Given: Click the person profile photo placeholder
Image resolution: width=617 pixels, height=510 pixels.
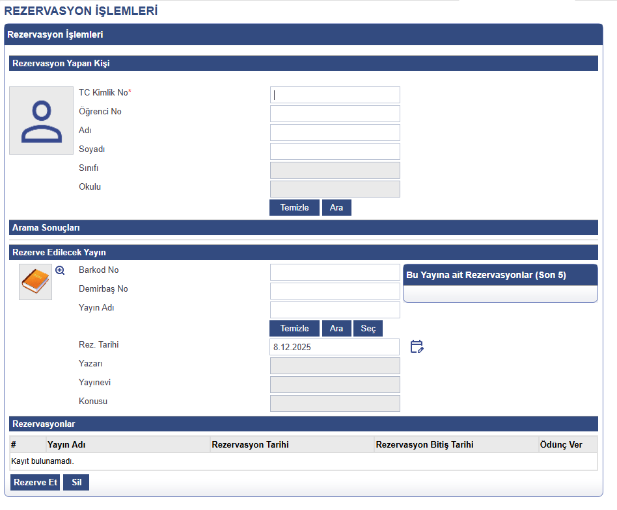Looking at the screenshot, I should coord(41,121).
